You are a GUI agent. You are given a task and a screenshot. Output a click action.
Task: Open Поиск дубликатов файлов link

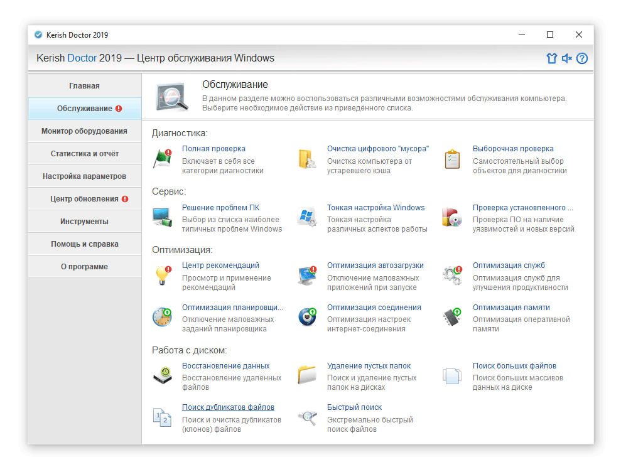[x=228, y=407]
